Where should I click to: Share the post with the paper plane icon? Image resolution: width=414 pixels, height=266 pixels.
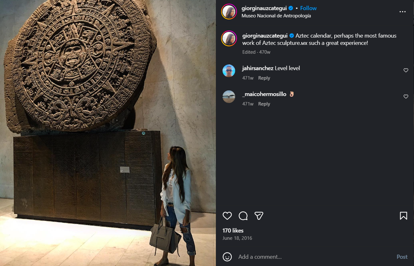pyautogui.click(x=259, y=216)
